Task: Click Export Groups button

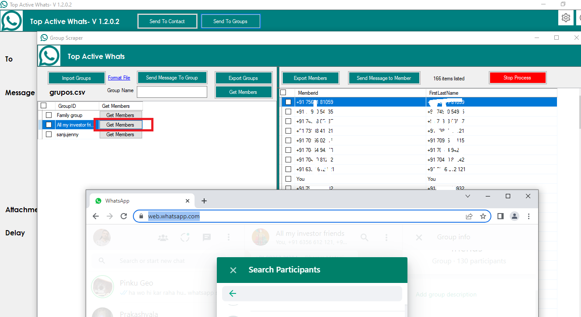Action: tap(243, 78)
